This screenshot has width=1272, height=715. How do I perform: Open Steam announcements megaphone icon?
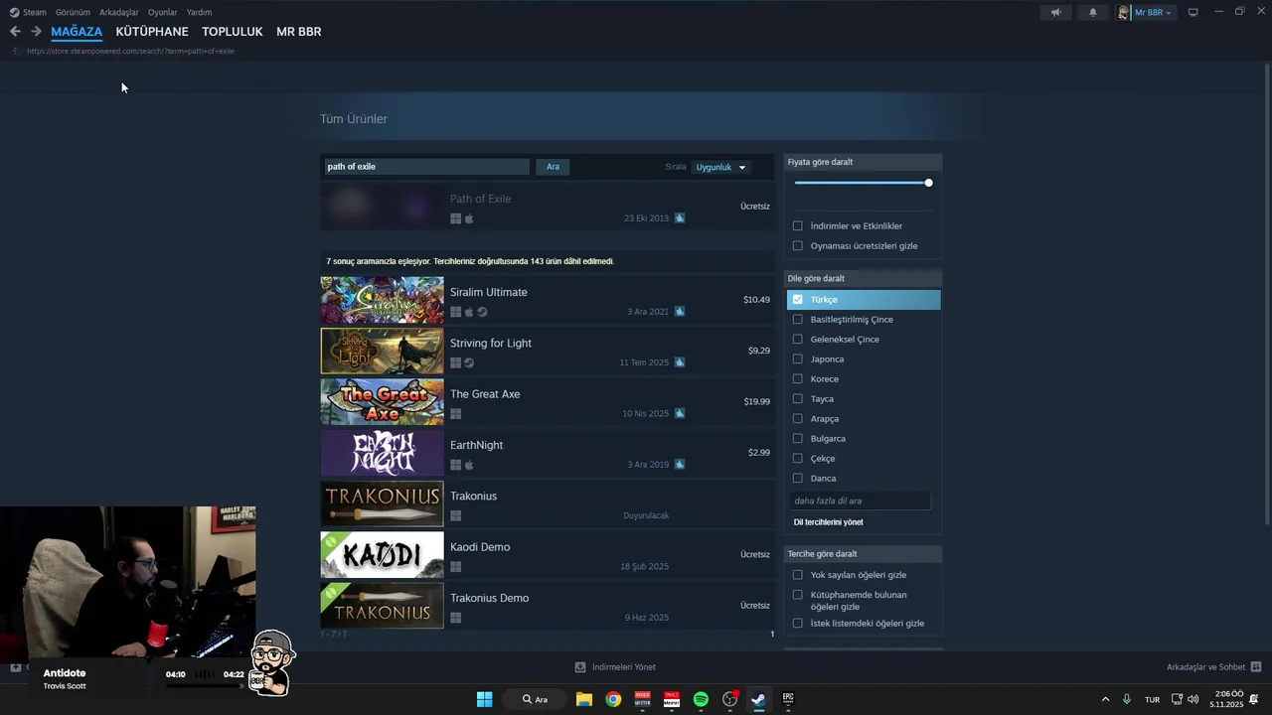1056,12
